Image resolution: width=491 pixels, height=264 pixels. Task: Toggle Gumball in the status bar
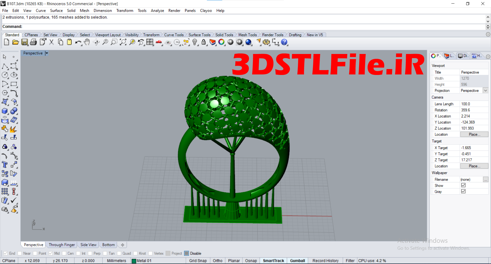pos(297,261)
